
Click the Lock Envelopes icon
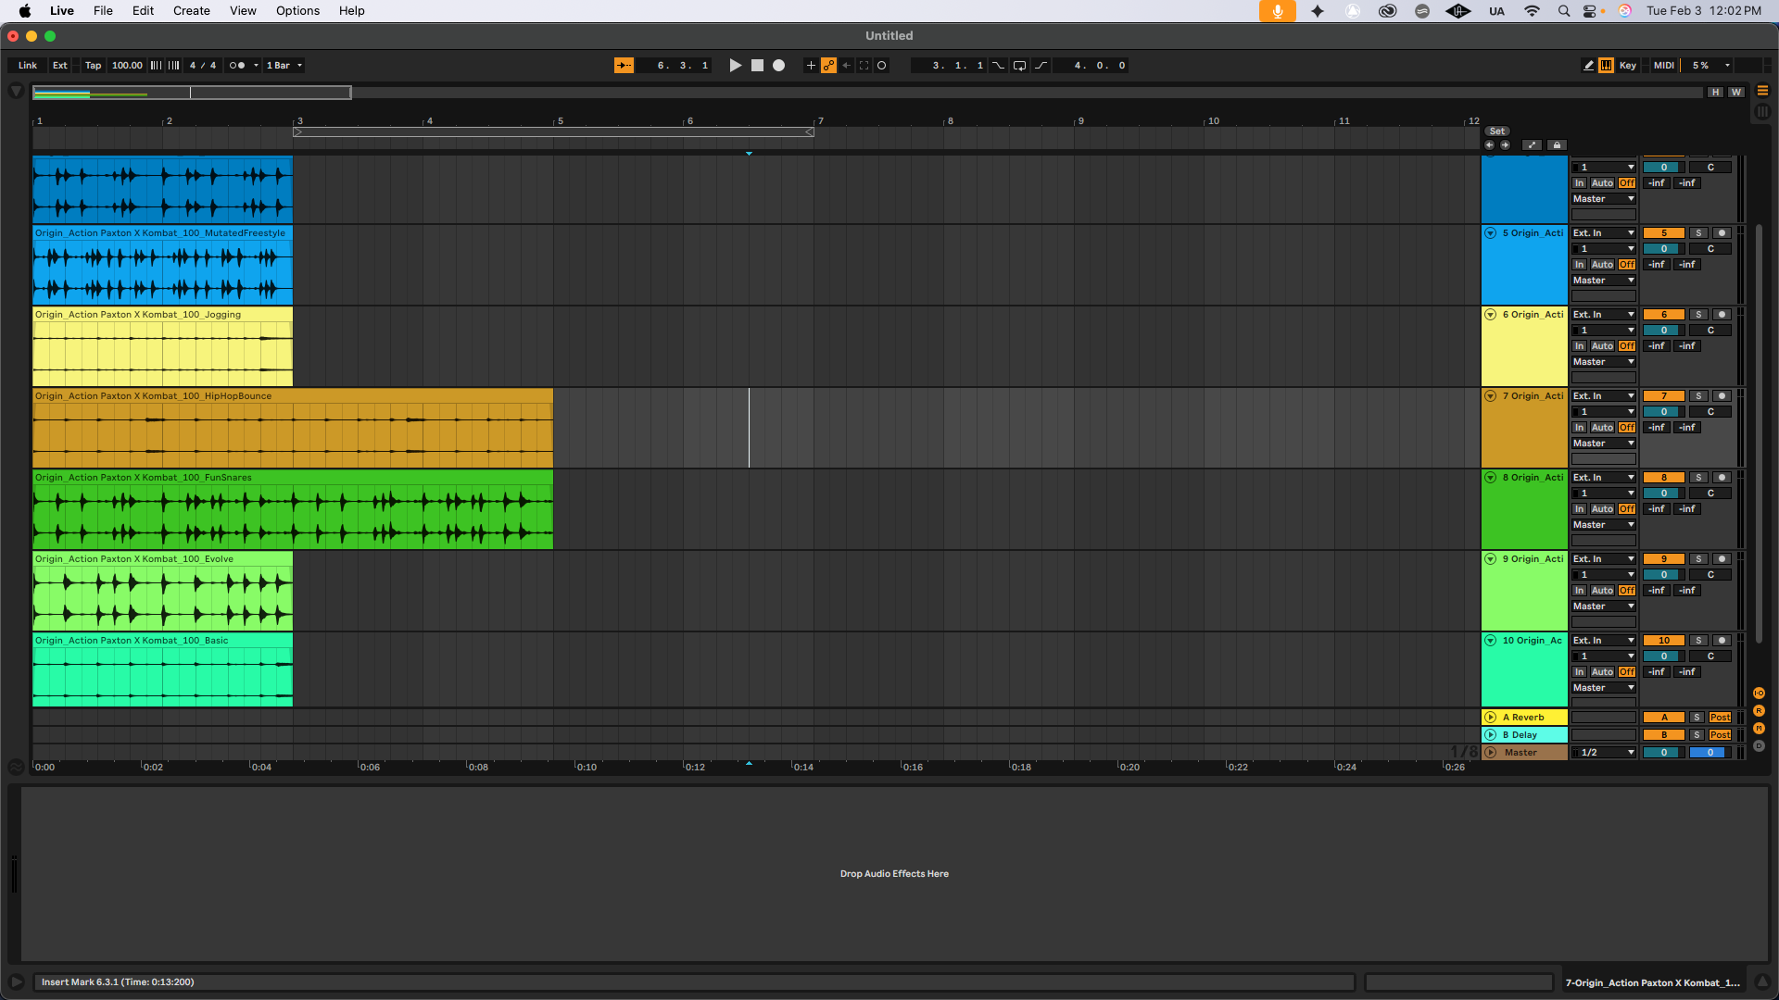(1557, 145)
